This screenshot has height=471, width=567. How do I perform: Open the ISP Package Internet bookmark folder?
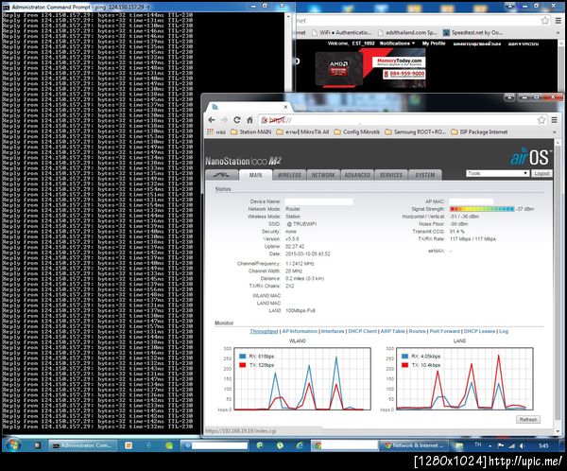tap(479, 131)
